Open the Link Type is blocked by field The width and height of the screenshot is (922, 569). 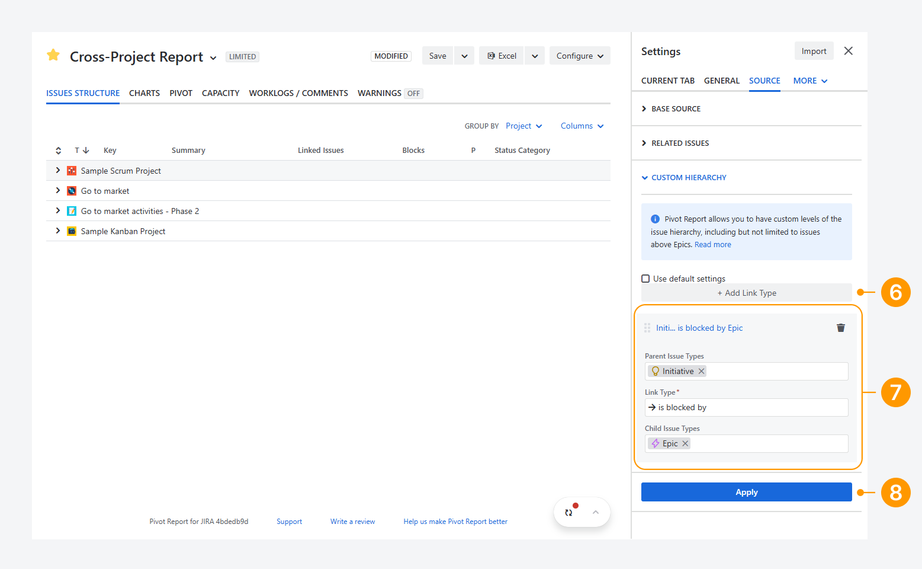pos(747,407)
